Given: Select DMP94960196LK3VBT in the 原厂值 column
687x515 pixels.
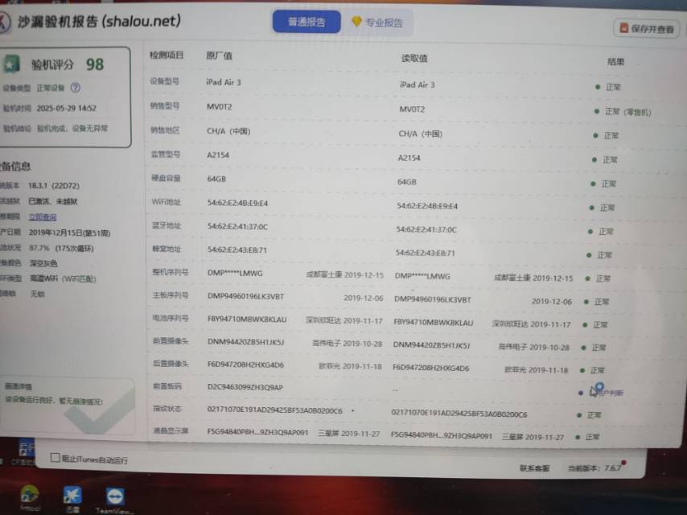Looking at the screenshot, I should [x=246, y=296].
